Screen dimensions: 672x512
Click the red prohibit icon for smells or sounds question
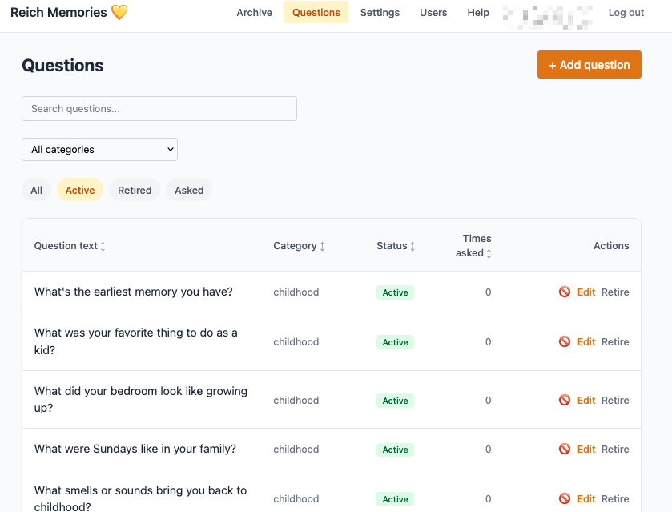565,498
